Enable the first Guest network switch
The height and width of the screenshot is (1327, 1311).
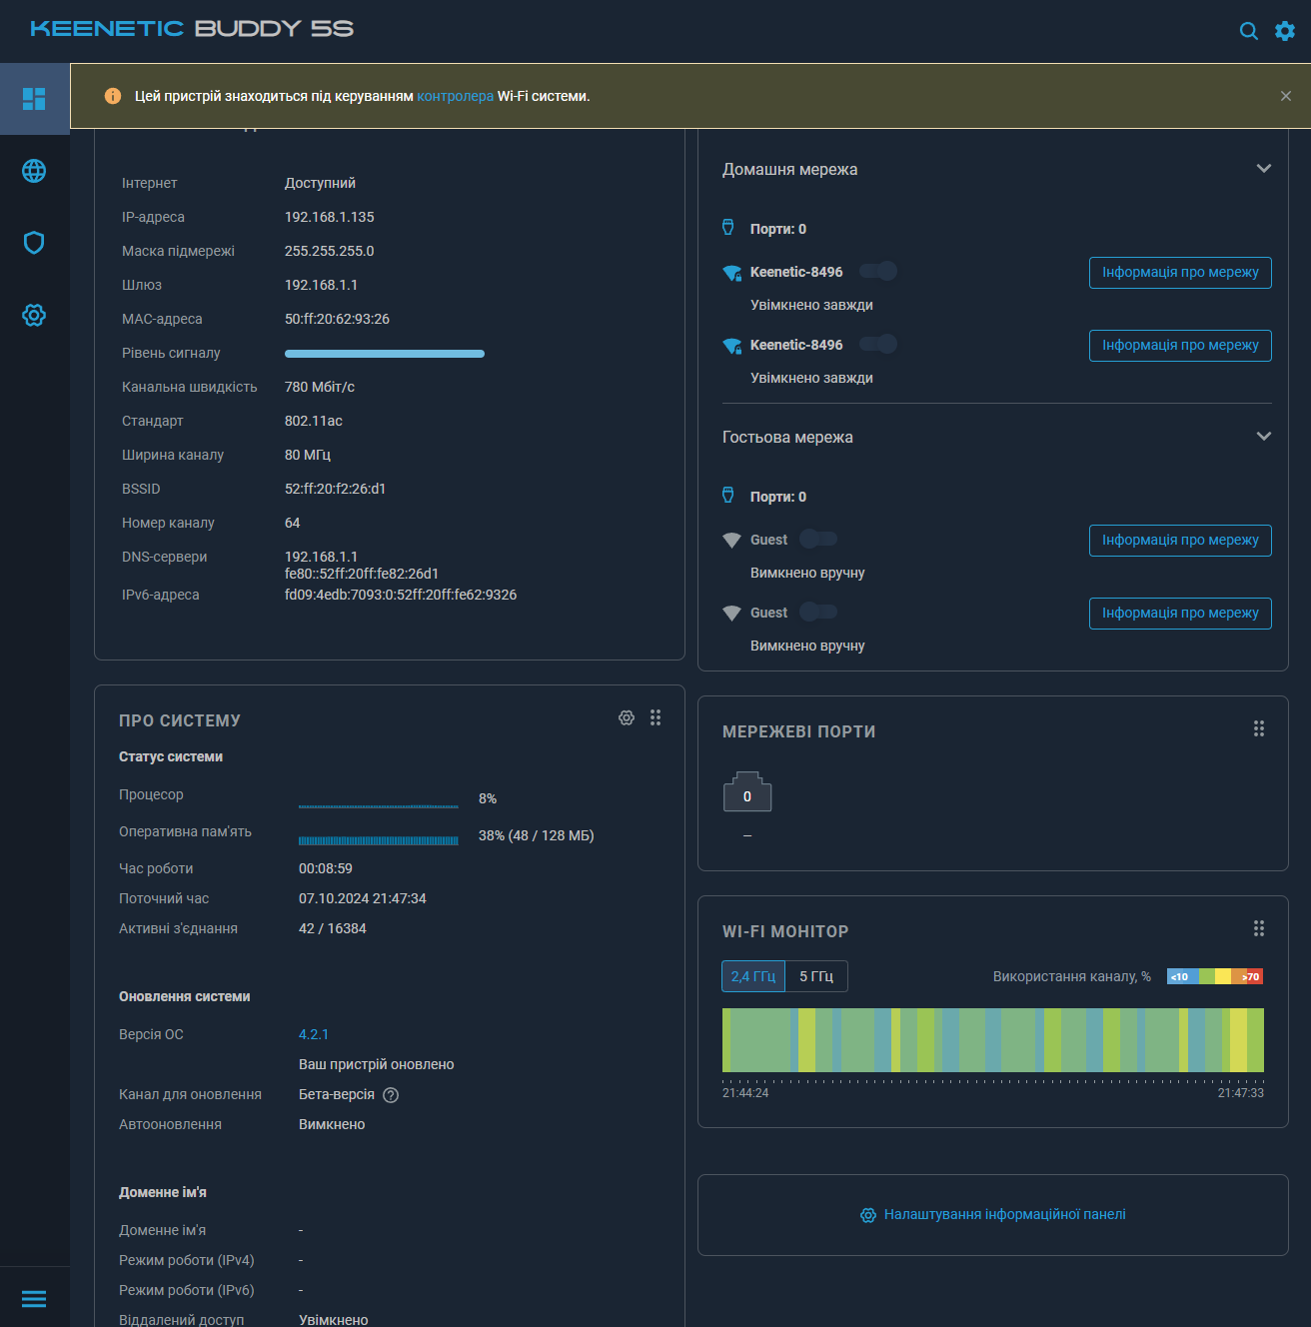tap(818, 539)
